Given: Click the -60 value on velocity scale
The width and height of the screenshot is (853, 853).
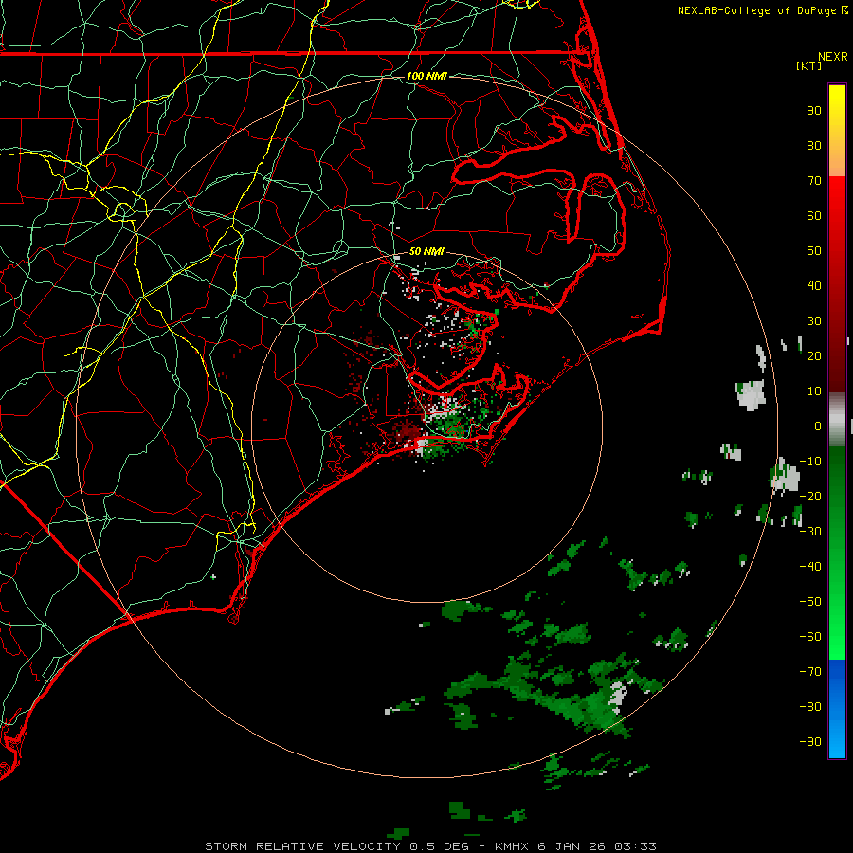Looking at the screenshot, I should (x=810, y=637).
